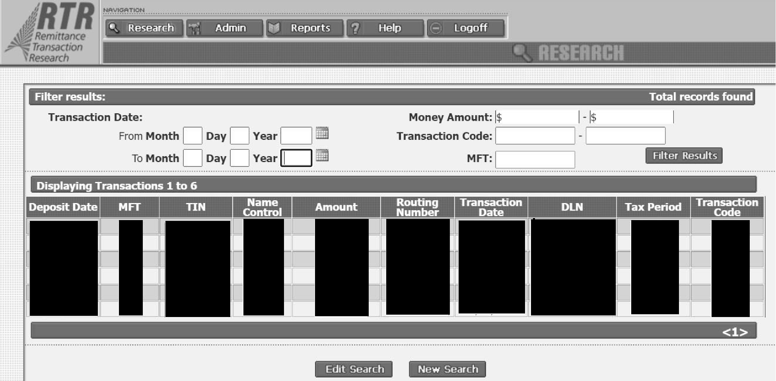Click the open book icon on Reports button
Screen dimensions: 776x381
tap(274, 28)
